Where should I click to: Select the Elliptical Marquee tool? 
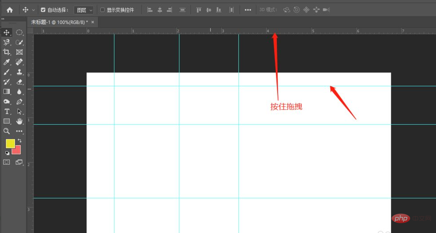coord(19,33)
